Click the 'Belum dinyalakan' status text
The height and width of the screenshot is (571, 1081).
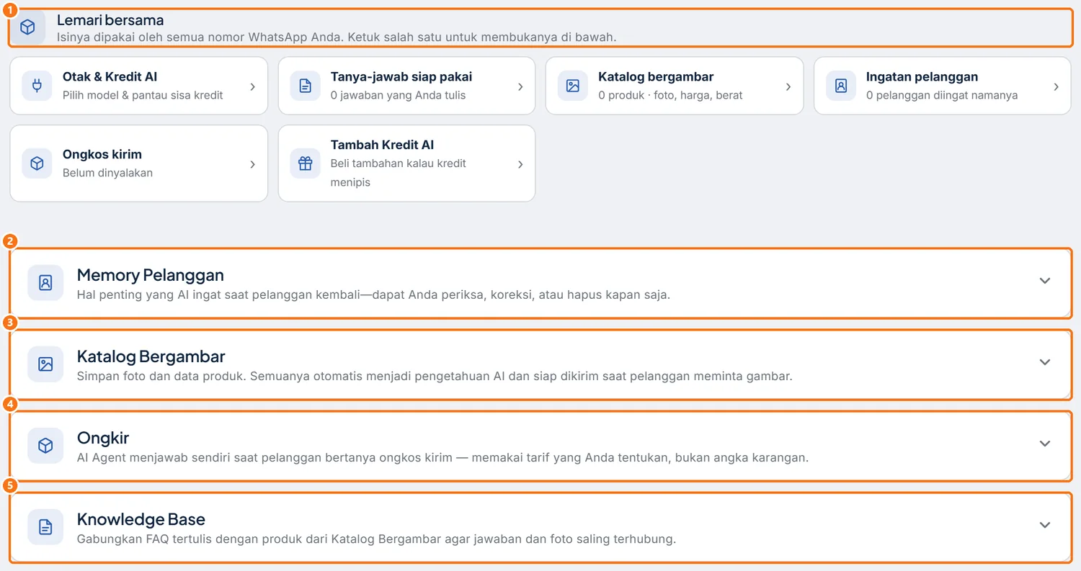107,173
